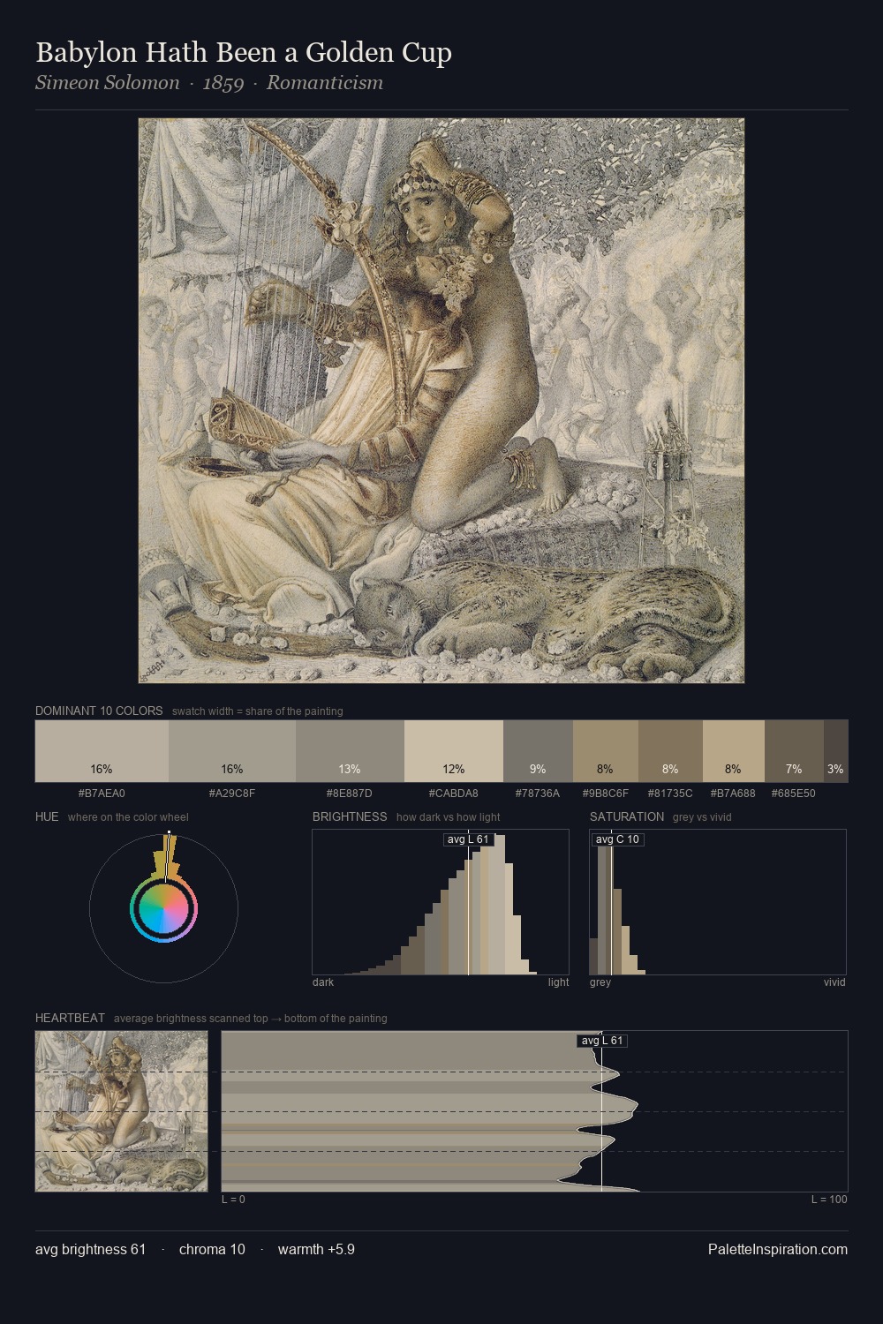883x1324 pixels.
Task: Click the hue color wheel
Action: click(x=163, y=908)
